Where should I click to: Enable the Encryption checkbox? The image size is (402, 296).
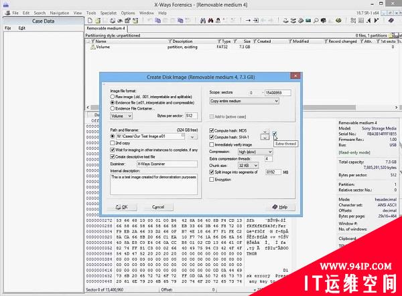[212, 180]
